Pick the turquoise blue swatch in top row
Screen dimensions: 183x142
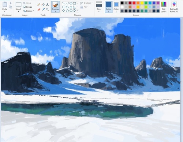150,3
